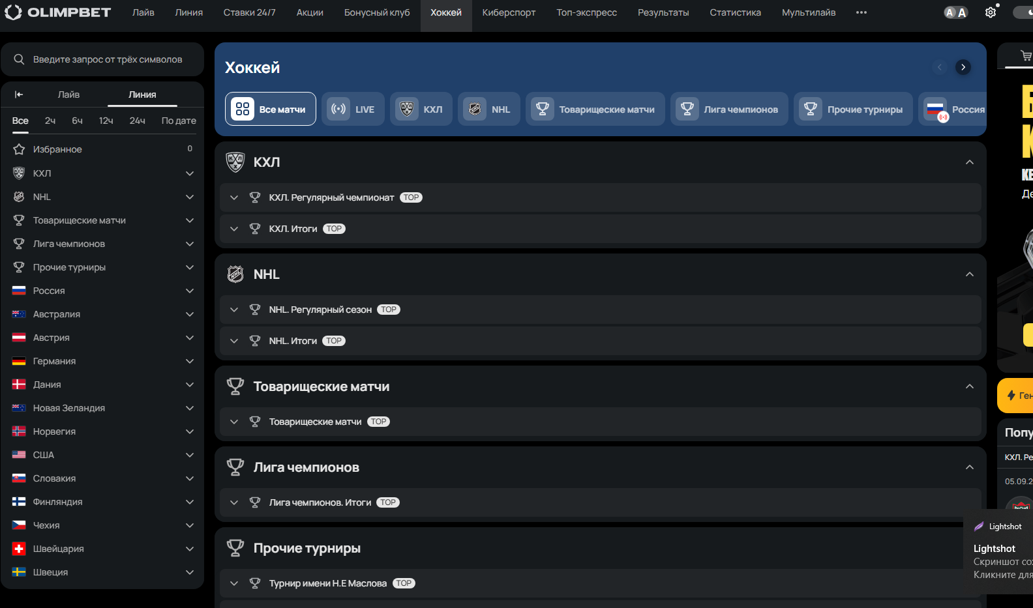Click the США flag icon
The width and height of the screenshot is (1033, 608).
tap(19, 455)
